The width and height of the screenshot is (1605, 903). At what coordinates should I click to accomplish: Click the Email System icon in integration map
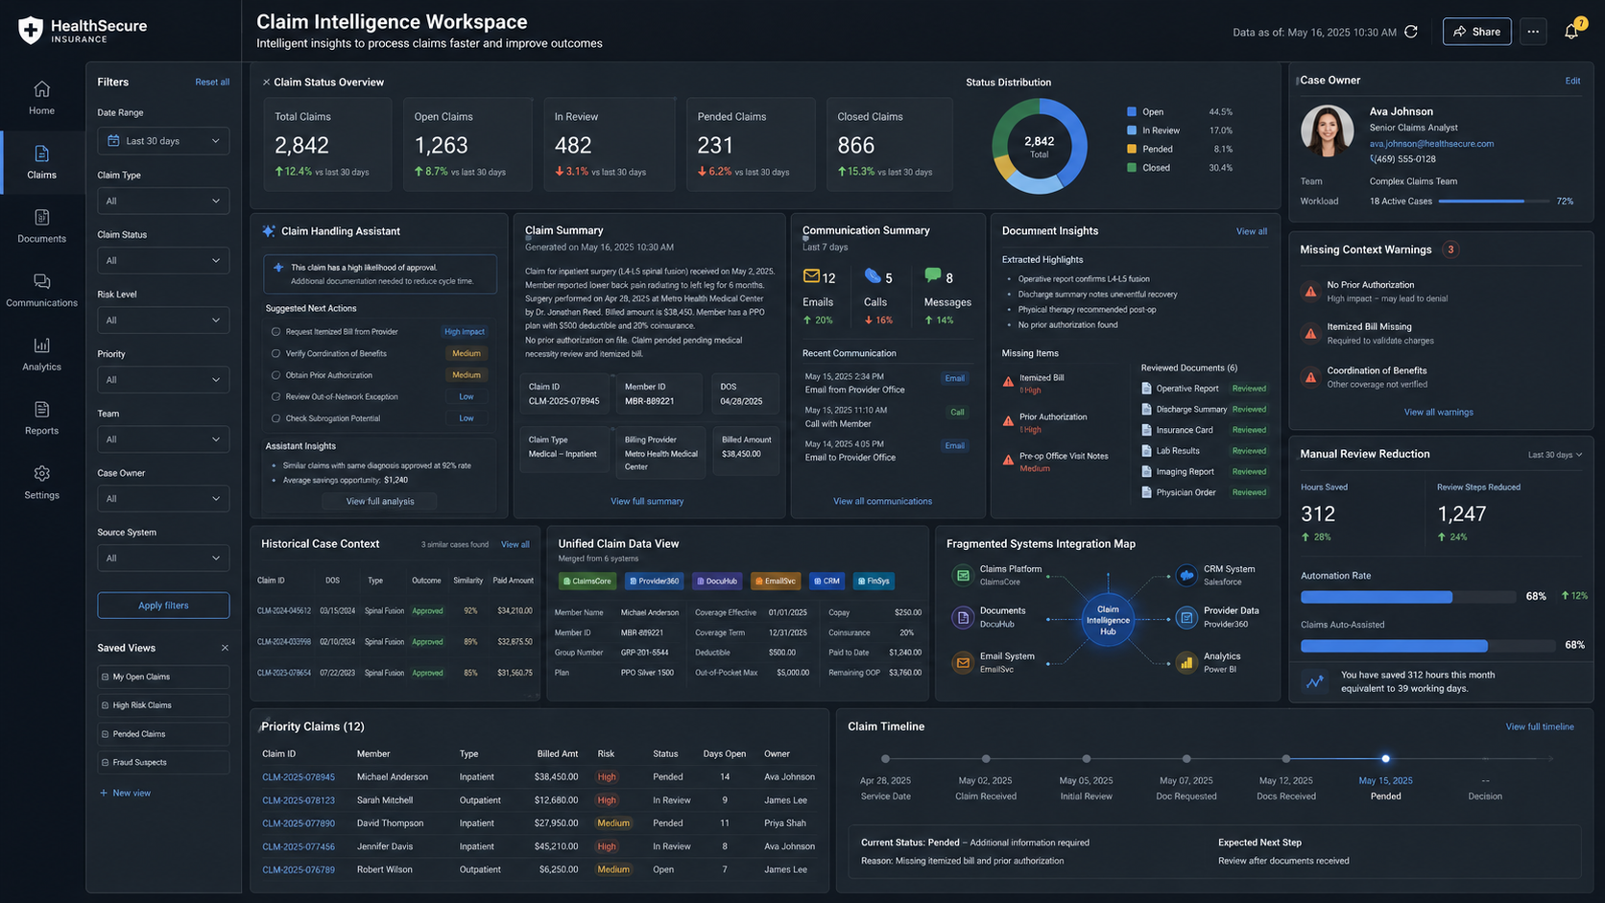[962, 662]
